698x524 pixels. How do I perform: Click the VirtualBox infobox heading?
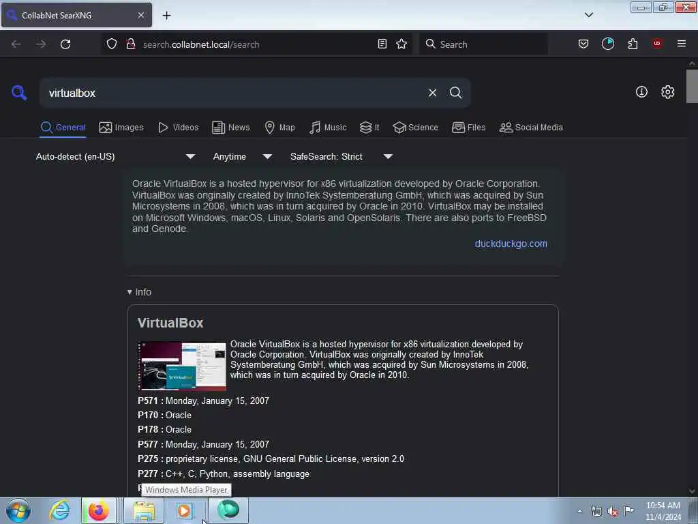[x=170, y=323]
